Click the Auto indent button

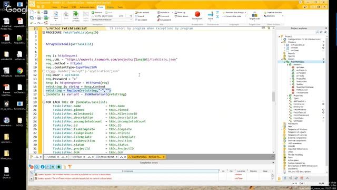point(142,13)
